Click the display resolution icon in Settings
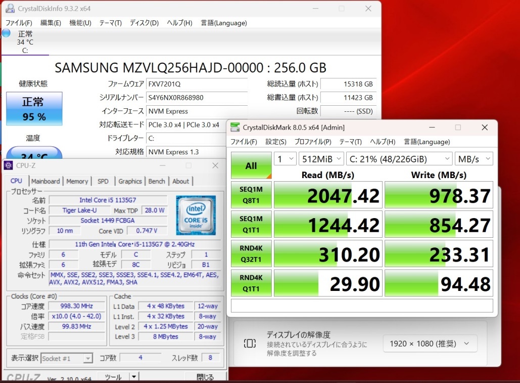Screen dimensions: 520x383 click(x=250, y=343)
